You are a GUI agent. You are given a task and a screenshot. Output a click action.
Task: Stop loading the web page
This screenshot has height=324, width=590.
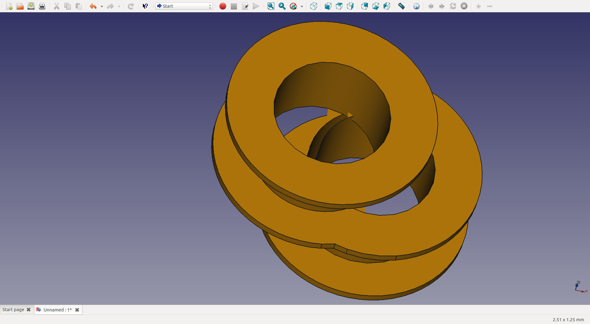[464, 6]
